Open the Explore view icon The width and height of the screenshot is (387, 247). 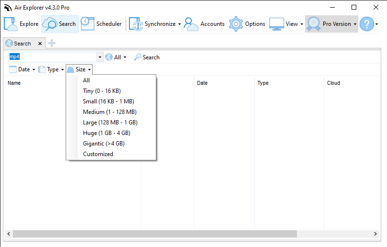11,24
